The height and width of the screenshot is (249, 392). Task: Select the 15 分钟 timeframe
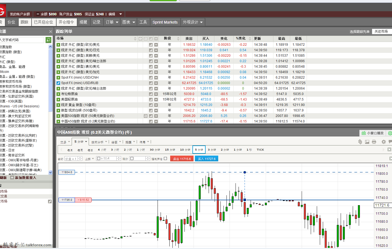(170, 150)
